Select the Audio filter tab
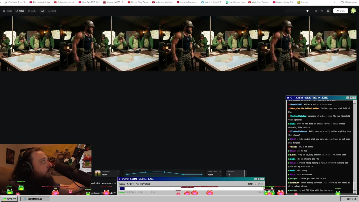The height and width of the screenshot is (202, 359). click(32, 11)
